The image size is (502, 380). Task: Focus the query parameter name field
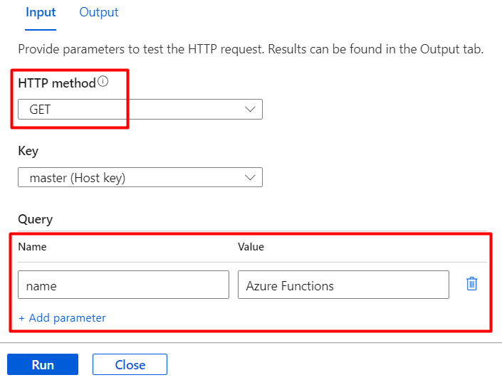pos(123,285)
